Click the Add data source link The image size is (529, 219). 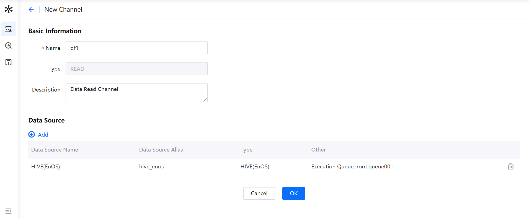[43, 135]
